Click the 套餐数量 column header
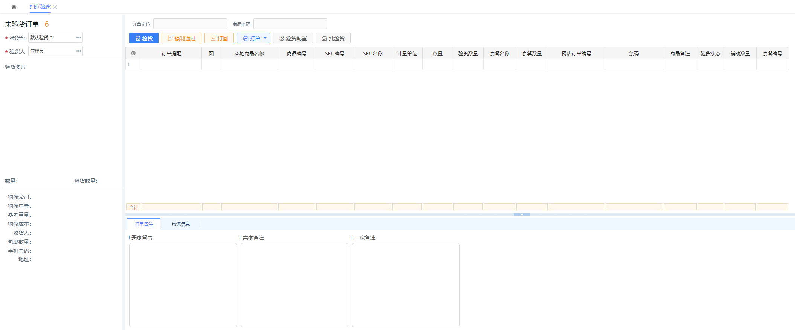 coord(532,53)
